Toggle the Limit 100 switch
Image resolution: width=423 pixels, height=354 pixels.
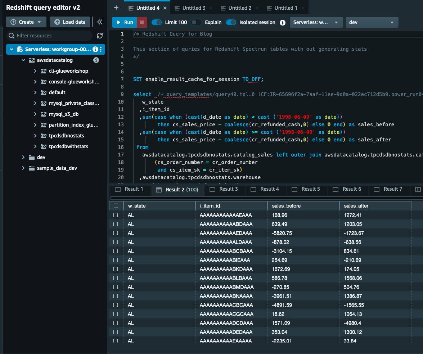coord(157,22)
